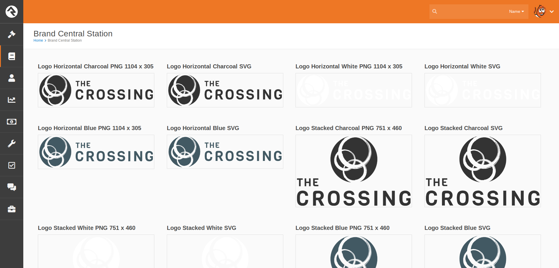
Task: Open the chat bubbles Communications sidebar icon
Action: click(12, 187)
